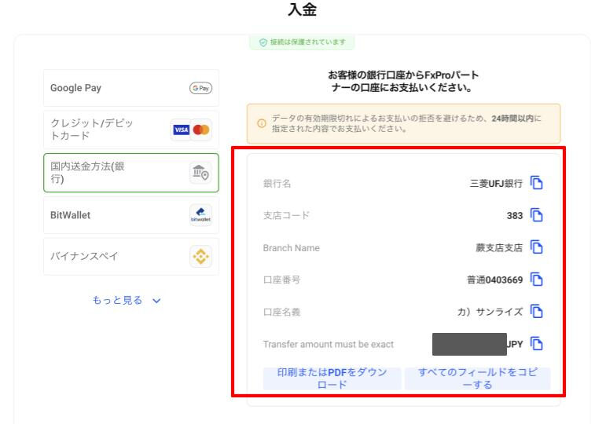Image resolution: width=595 pixels, height=424 pixels.
Task: Copy the bank name 三菱UFJ銀行
Action: pos(536,183)
